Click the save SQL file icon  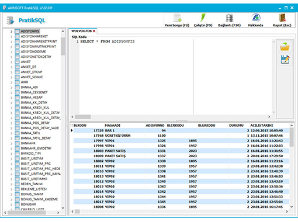[285, 60]
